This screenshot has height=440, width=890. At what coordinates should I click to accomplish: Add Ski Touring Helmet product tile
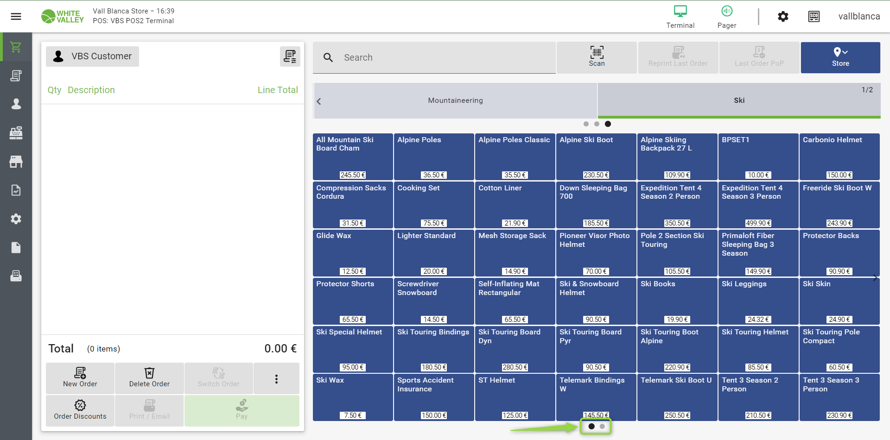point(758,349)
